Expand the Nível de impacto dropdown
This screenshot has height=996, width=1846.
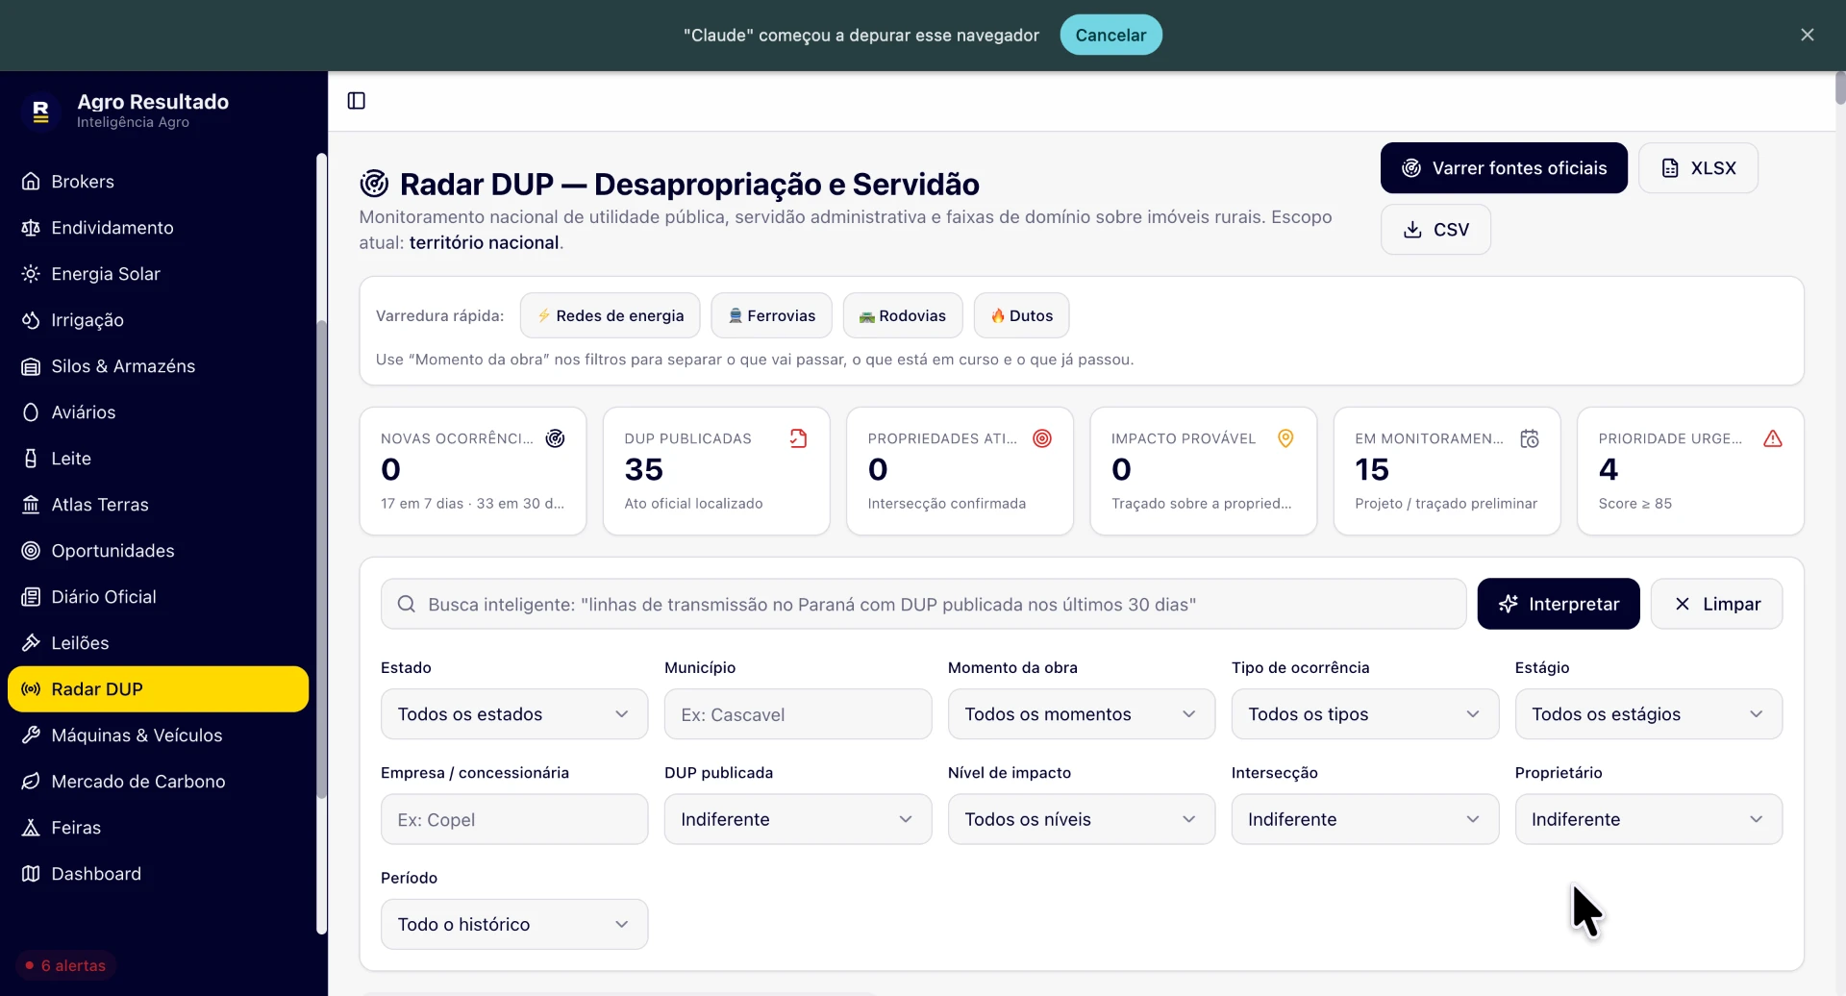[x=1082, y=819]
